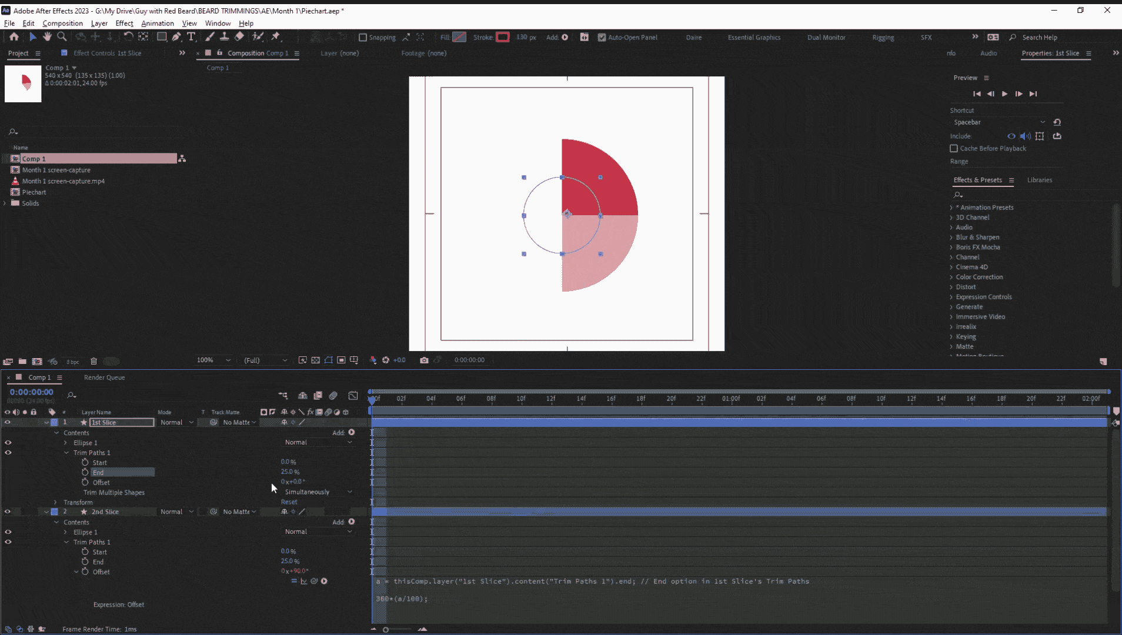The image size is (1122, 635).
Task: Select the Type text tool
Action: 191,36
